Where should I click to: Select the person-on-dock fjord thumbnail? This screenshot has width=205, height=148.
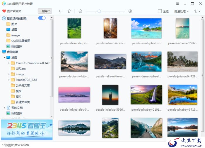(146, 128)
